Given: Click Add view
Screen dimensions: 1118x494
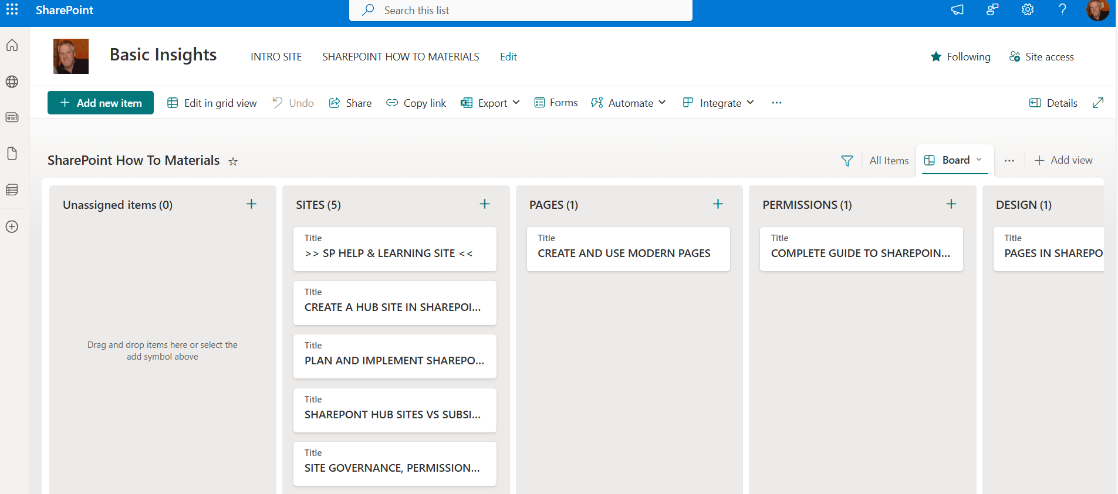Looking at the screenshot, I should (1063, 160).
